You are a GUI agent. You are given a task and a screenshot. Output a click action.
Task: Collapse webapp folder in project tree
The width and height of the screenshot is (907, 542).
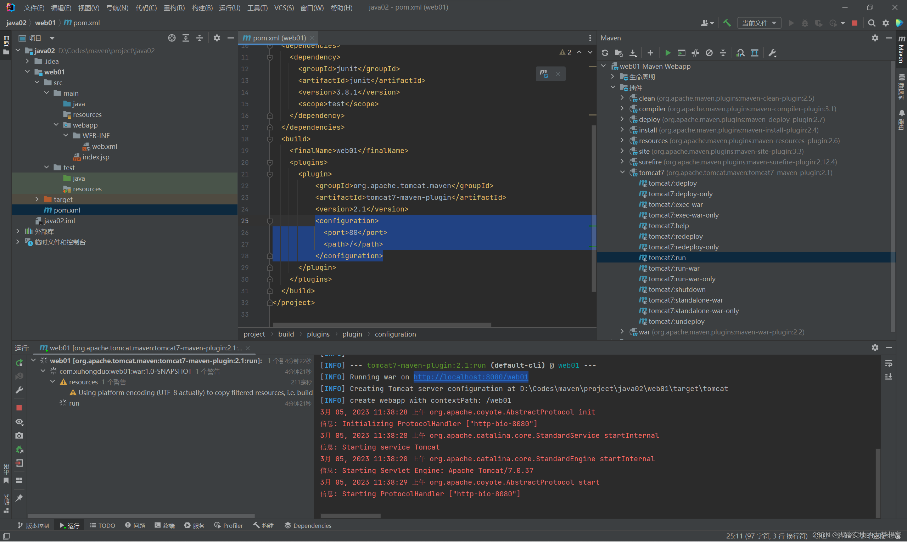click(56, 125)
